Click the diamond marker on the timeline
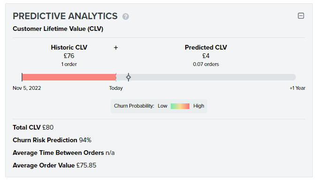Viewport: 317px width, 182px height. tap(128, 77)
